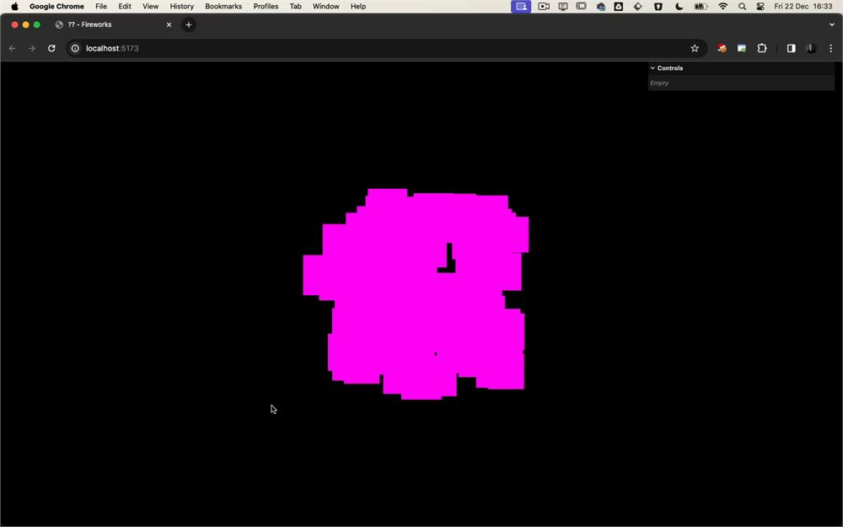This screenshot has width=843, height=527.
Task: Click the monitor display menu bar icon
Action: coord(563,7)
